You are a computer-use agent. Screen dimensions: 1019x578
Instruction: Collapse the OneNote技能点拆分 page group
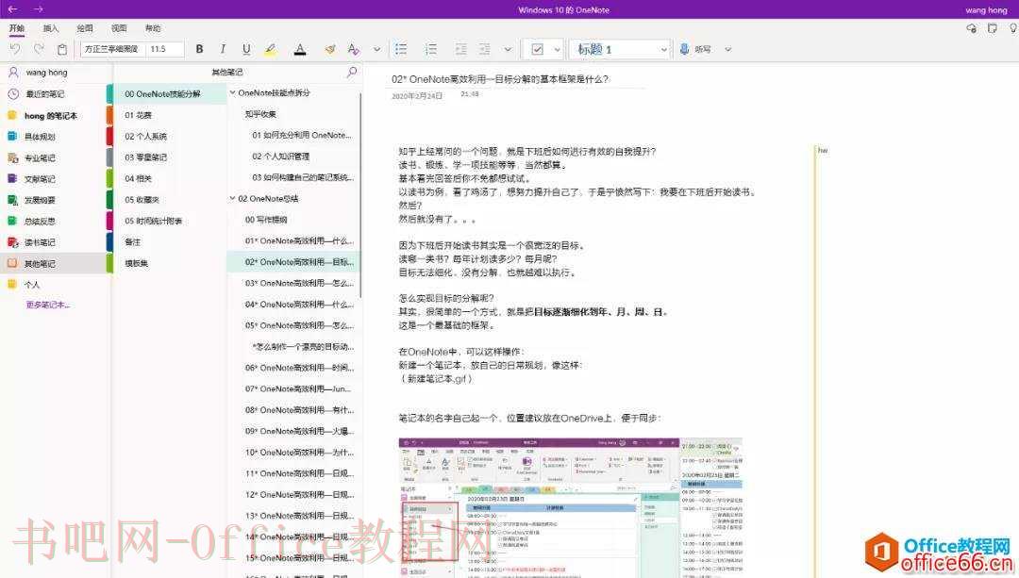pyautogui.click(x=233, y=92)
